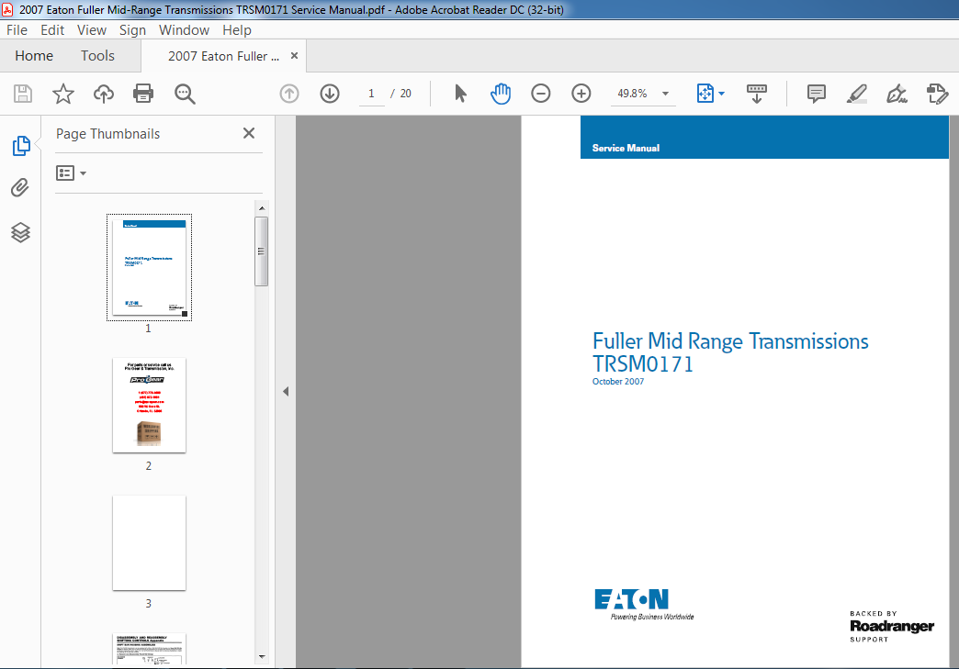959x669 pixels.
Task: Zoom in with the plus icon
Action: [x=581, y=94]
